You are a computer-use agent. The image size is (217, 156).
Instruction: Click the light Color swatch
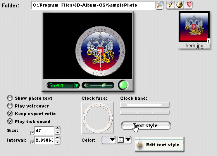pyautogui.click(x=105, y=140)
